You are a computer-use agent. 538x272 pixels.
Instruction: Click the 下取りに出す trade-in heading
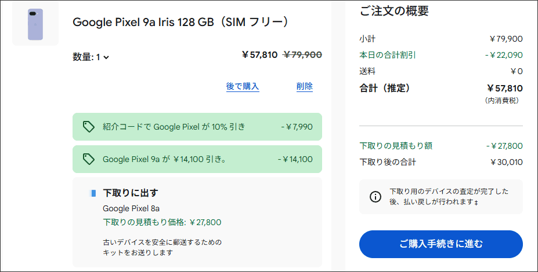pos(130,193)
